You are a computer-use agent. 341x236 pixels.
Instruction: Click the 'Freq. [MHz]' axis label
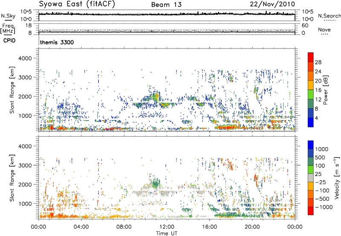click(x=8, y=29)
